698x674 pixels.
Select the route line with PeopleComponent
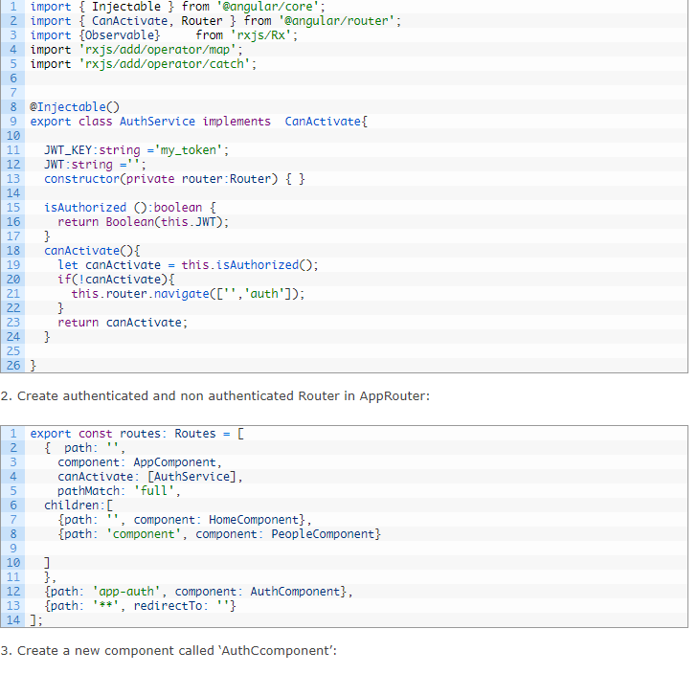tap(219, 534)
